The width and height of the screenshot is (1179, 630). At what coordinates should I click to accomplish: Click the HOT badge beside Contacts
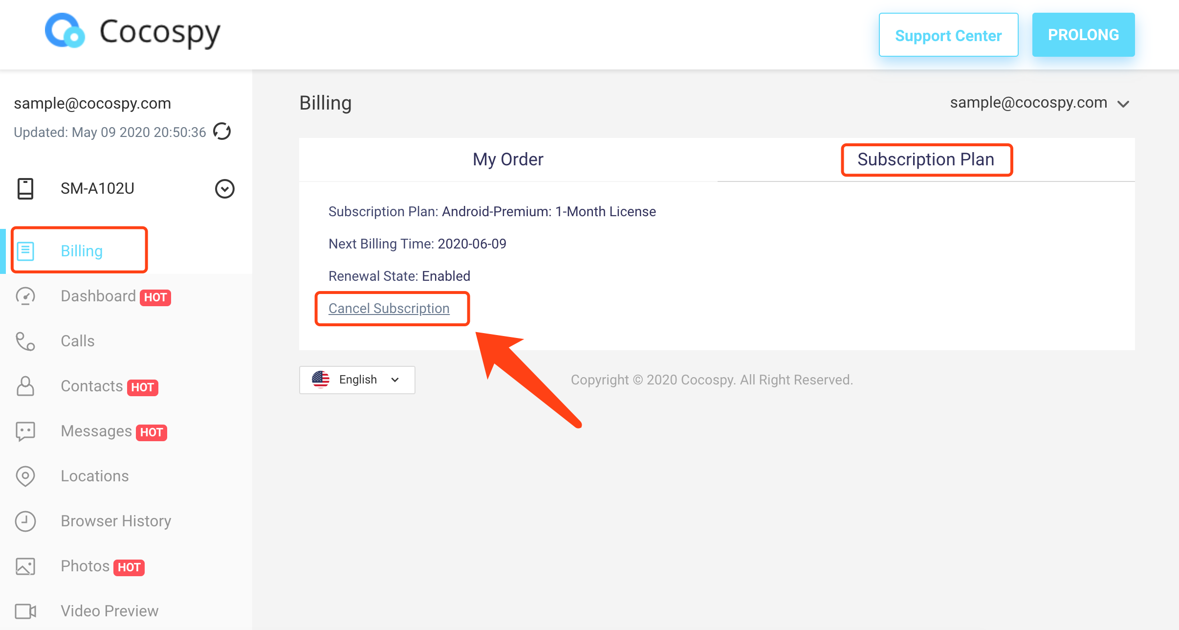tap(143, 387)
